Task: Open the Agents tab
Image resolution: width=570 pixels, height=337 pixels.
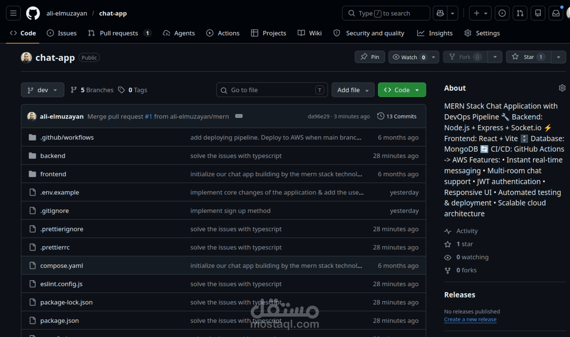Action: click(x=179, y=33)
